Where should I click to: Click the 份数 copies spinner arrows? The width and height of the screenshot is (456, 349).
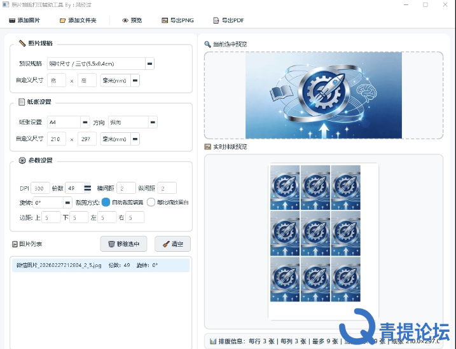(88, 188)
